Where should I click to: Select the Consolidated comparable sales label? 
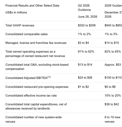click(27, 34)
